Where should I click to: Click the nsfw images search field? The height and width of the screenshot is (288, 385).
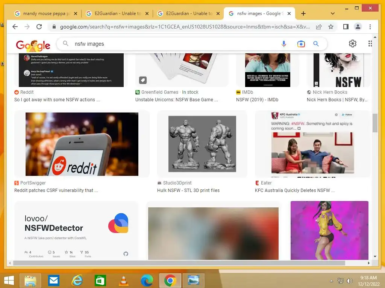pos(172,44)
